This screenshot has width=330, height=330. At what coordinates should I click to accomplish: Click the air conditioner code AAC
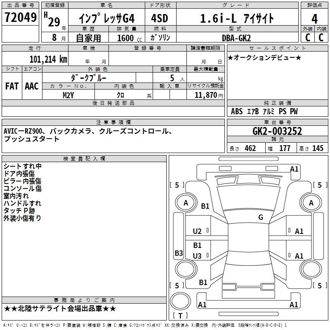[x=32, y=86]
